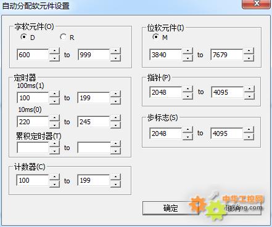This screenshot has height=227, width=272.
Task: Increase the 100ms timer end value
Action: (x=115, y=94)
